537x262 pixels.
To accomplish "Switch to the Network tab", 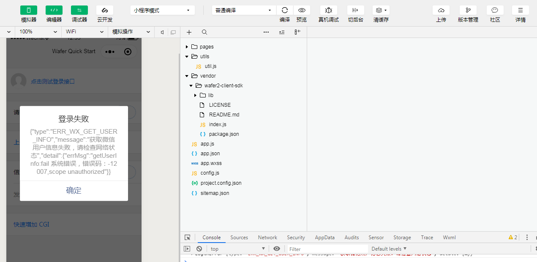I will point(267,238).
